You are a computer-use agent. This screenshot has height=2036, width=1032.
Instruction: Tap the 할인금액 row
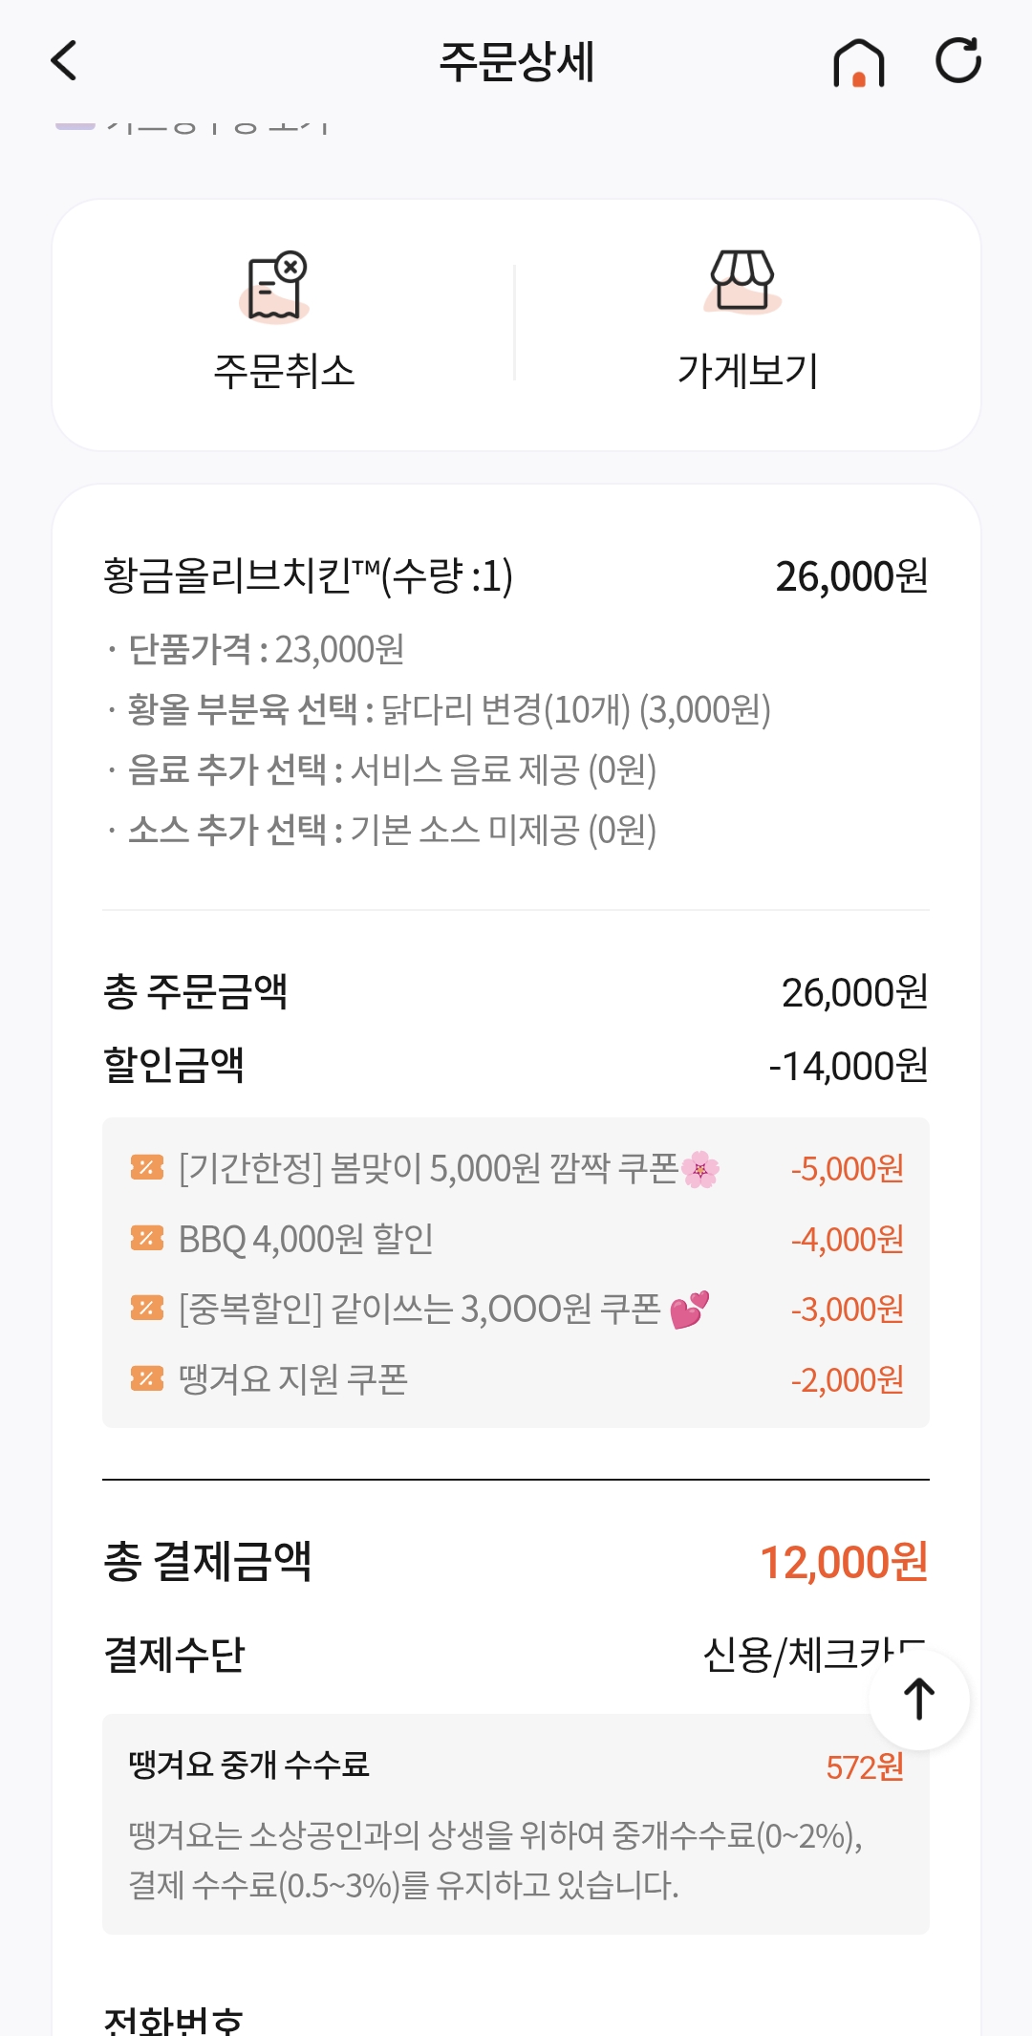(x=516, y=1065)
